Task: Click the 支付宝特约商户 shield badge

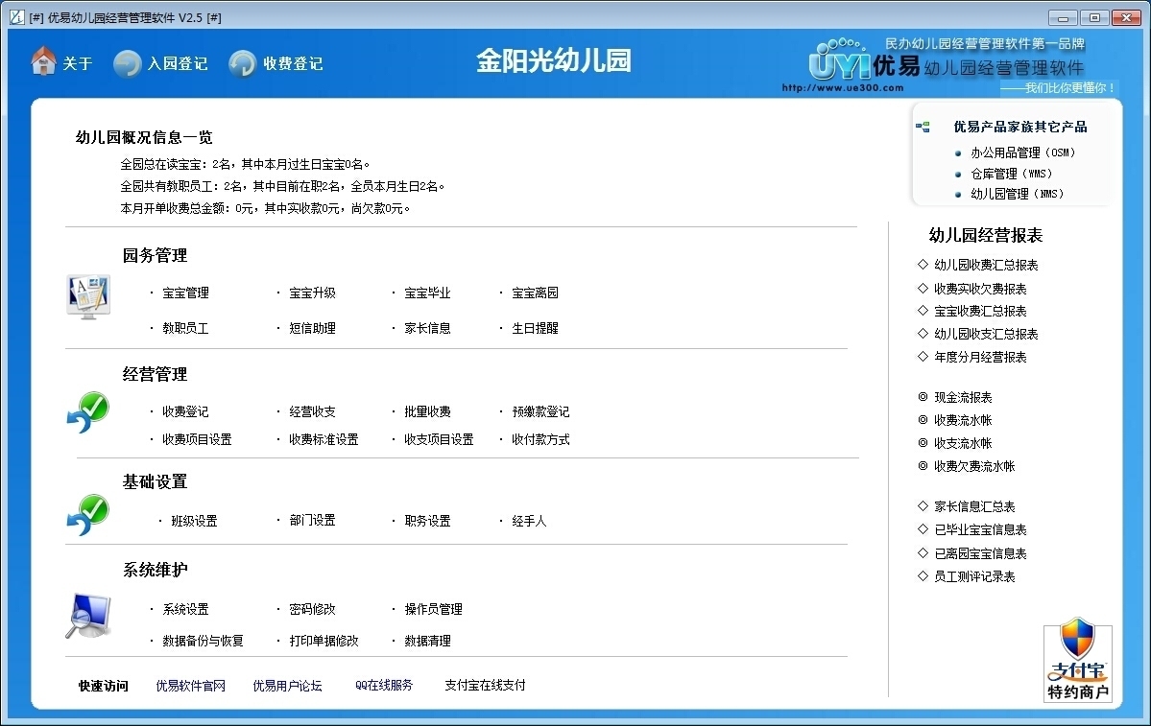Action: [1078, 659]
